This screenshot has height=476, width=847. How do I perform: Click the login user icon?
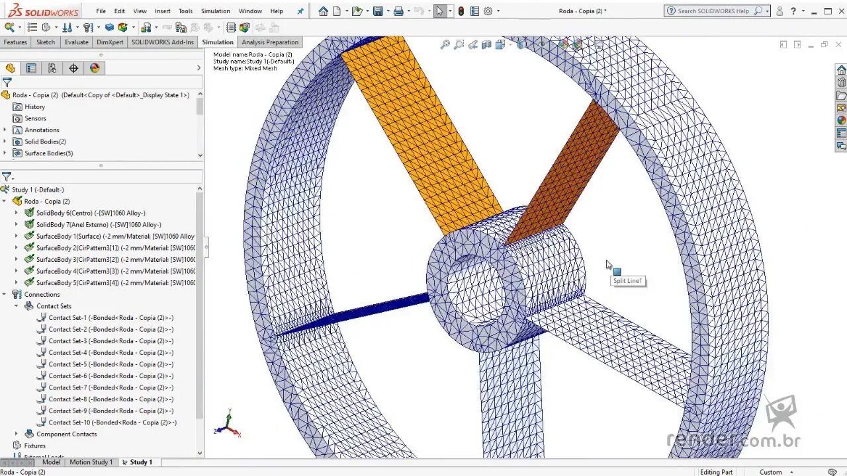(x=780, y=11)
